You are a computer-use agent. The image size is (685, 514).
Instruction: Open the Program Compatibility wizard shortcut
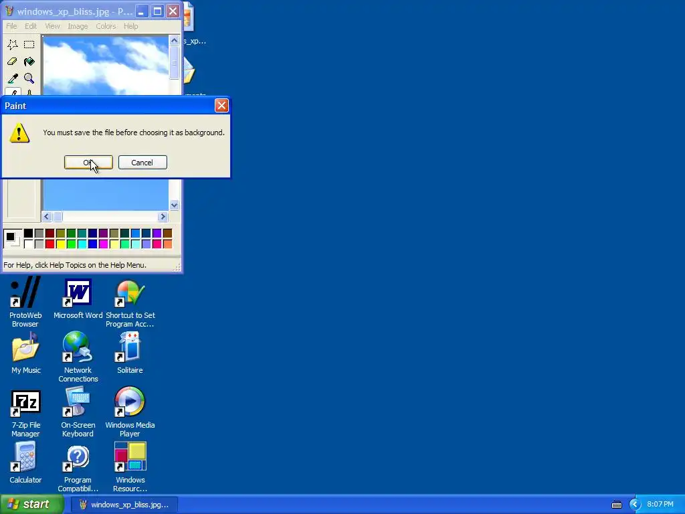pyautogui.click(x=78, y=468)
